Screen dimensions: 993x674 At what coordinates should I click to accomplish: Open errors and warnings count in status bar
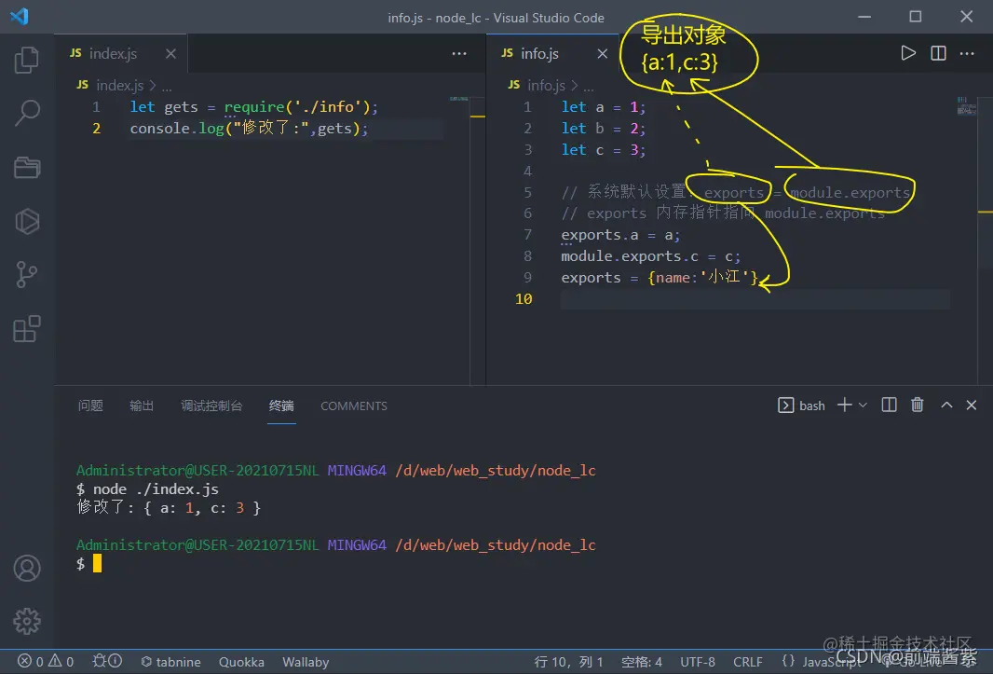[x=45, y=661]
